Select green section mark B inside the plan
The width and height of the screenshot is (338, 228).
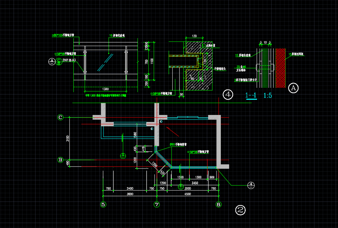123,155
